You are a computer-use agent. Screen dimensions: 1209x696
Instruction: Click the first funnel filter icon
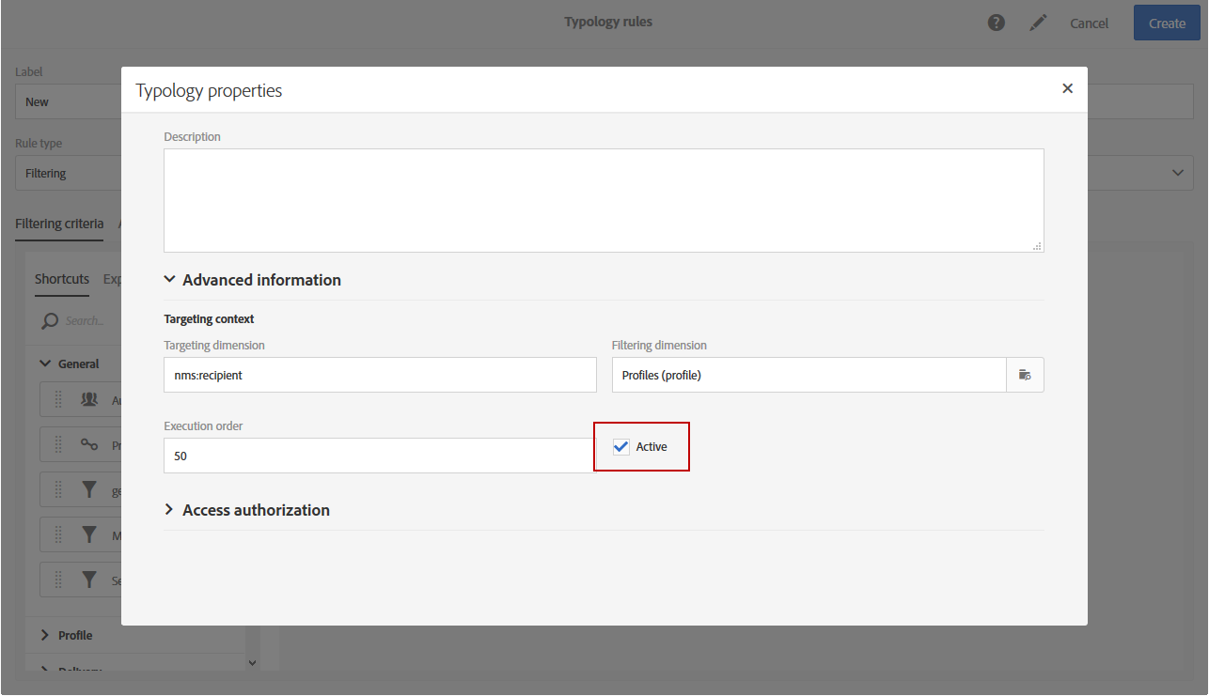click(x=89, y=489)
